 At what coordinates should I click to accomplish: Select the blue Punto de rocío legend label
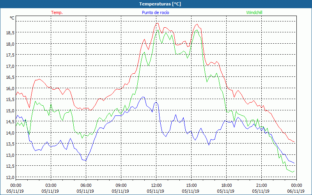coord(155,12)
